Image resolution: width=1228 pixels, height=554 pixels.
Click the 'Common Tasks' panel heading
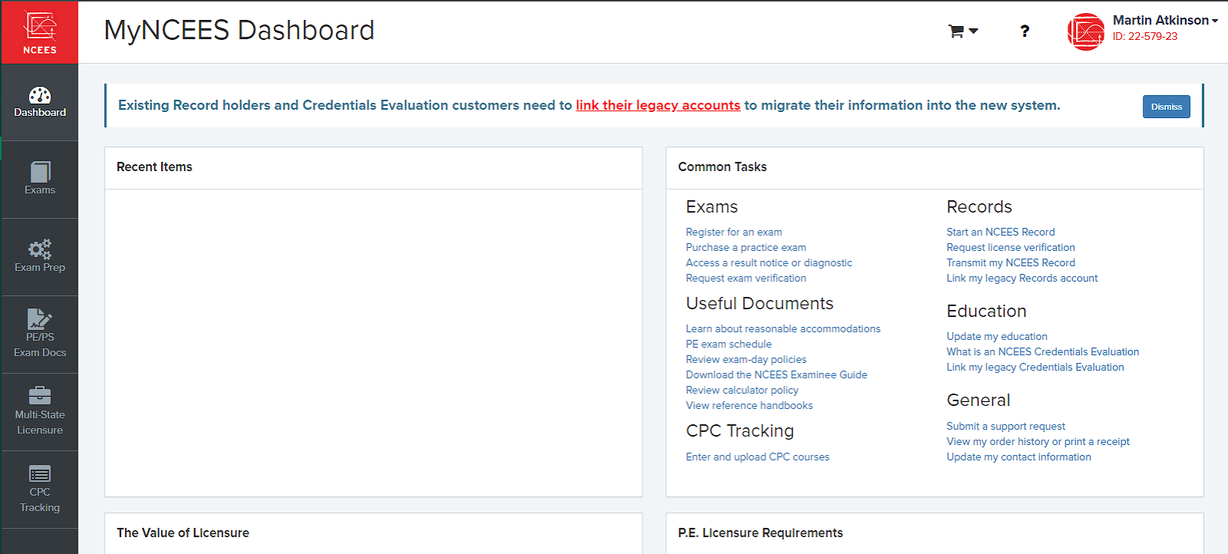click(722, 167)
